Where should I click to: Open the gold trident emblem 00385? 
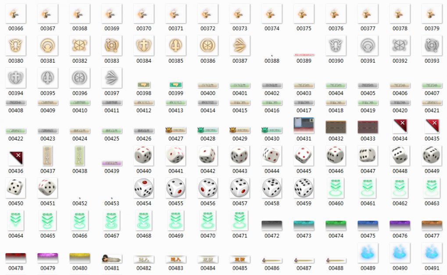[x=176, y=46]
